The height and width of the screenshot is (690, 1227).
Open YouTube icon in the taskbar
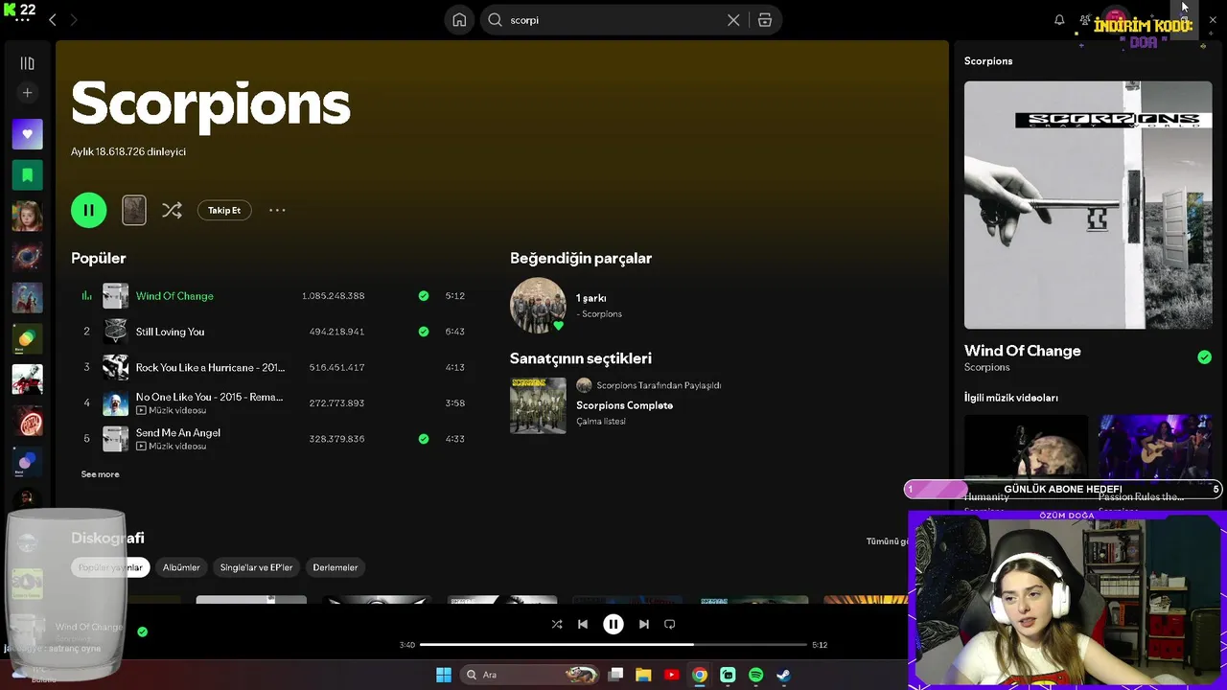(671, 675)
